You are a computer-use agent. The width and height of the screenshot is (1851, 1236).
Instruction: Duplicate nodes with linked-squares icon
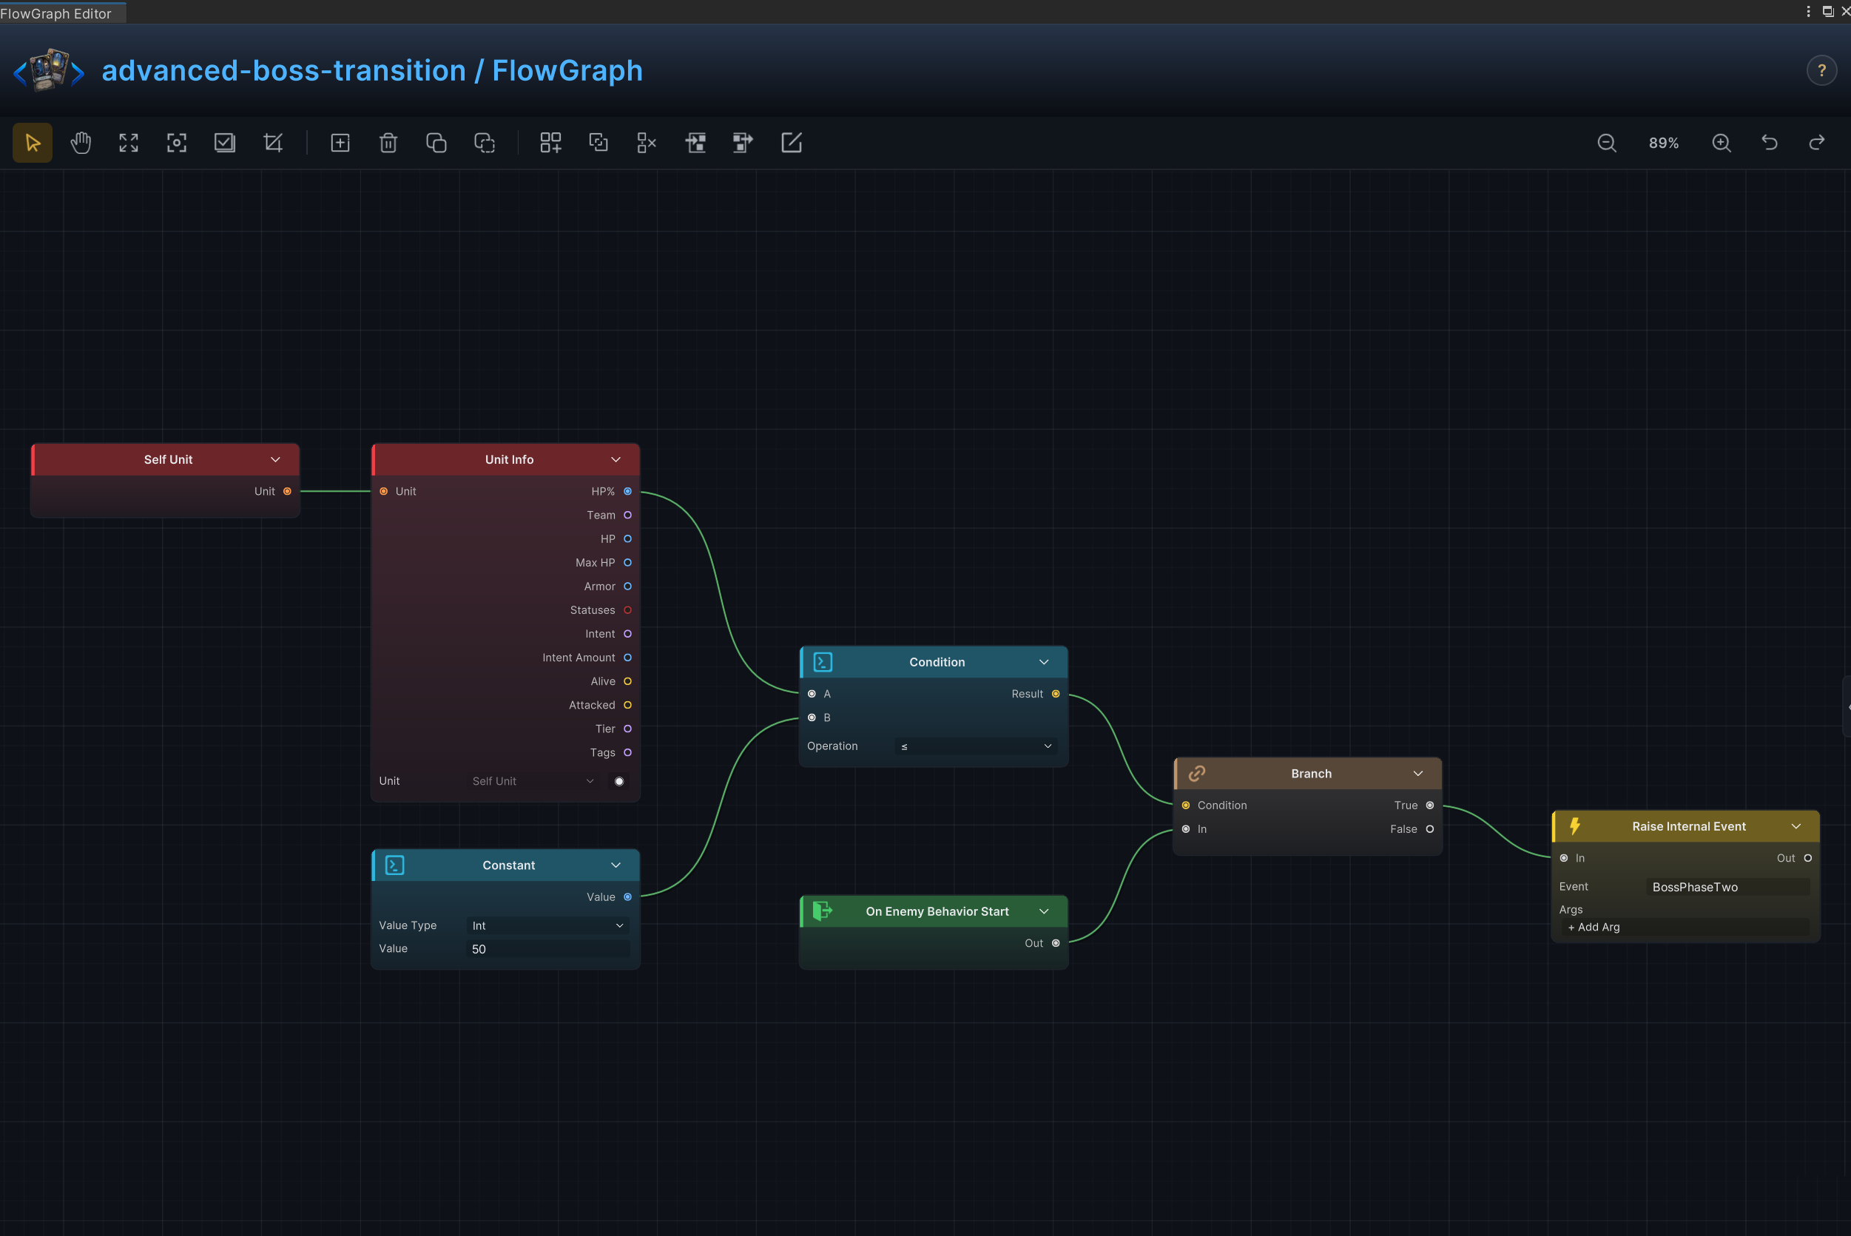point(599,143)
